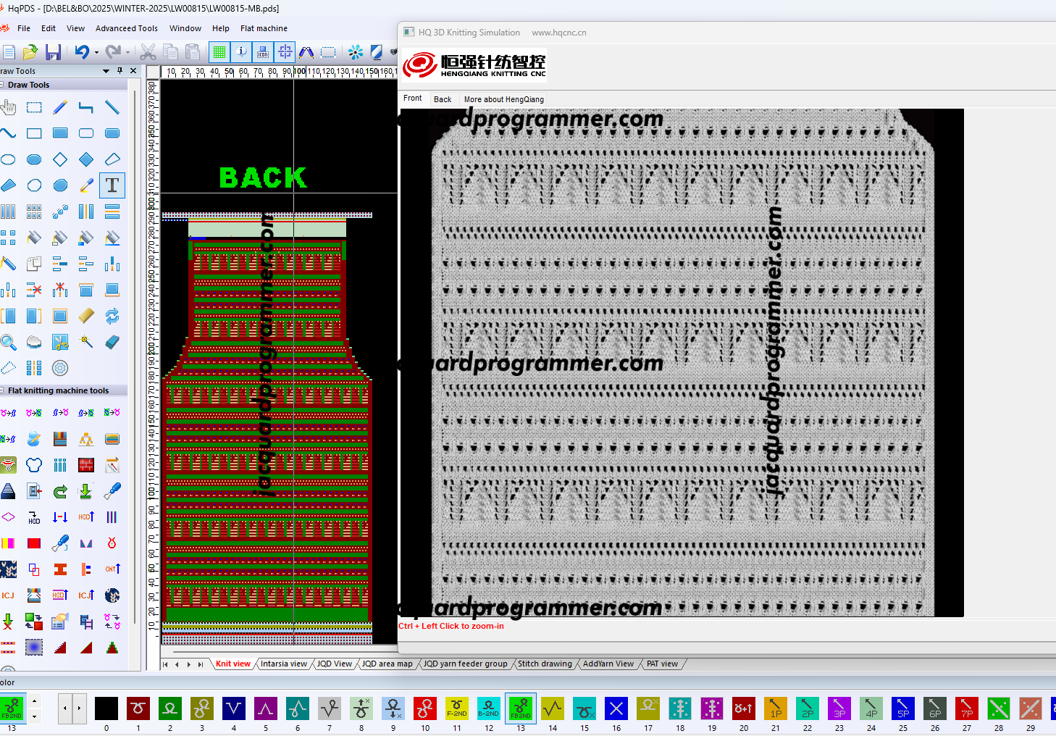
Task: Click the Undo arrow icon
Action: (81, 52)
